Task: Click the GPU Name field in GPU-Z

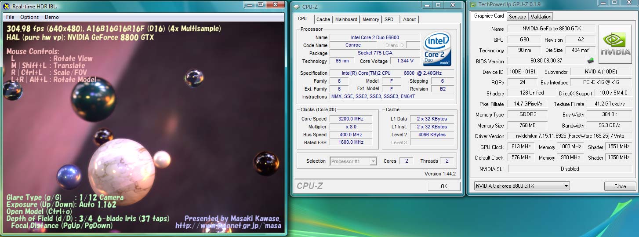Action: tap(552, 29)
